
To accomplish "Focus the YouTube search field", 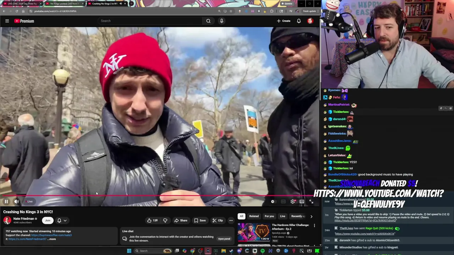I will coord(150,21).
